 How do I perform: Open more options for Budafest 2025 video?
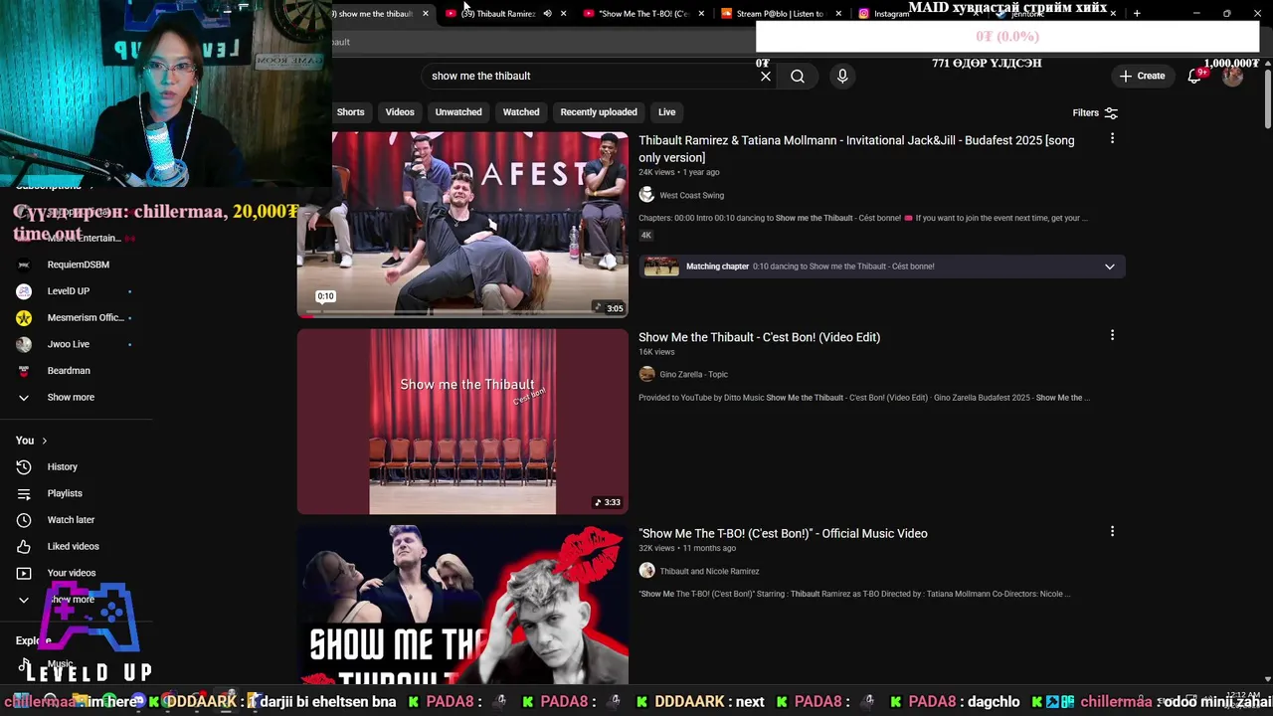coord(1112,138)
